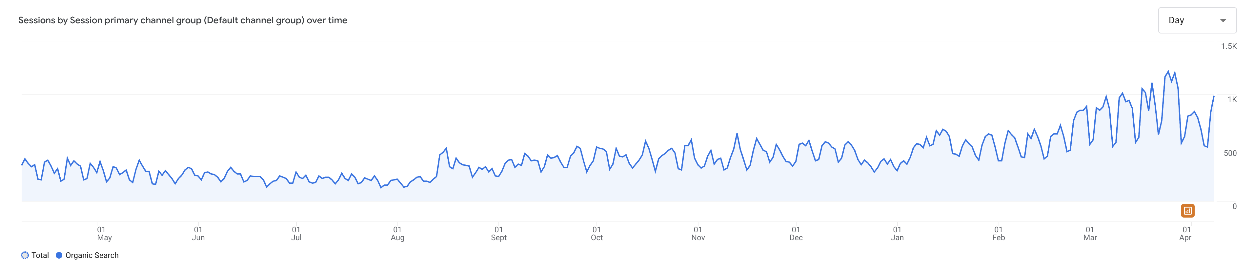Click the 01 Dec axis label
This screenshot has height=275, width=1254.
[796, 234]
